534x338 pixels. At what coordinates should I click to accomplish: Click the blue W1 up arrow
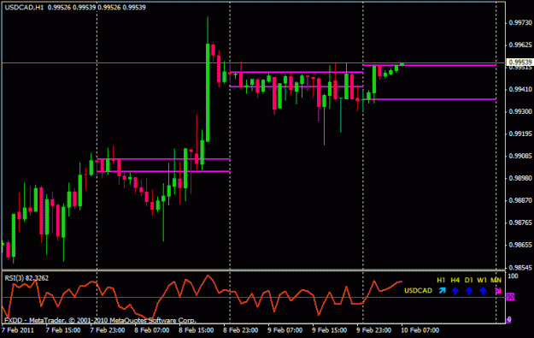tap(483, 291)
